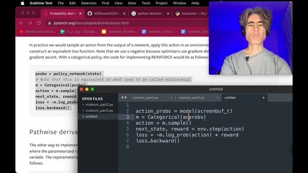Open the Goto menu
This screenshot has width=308, height=173.
click(x=132, y=3)
